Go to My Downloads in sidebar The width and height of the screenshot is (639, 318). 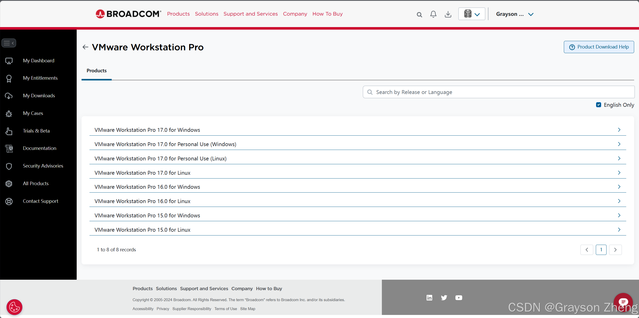[x=39, y=96]
